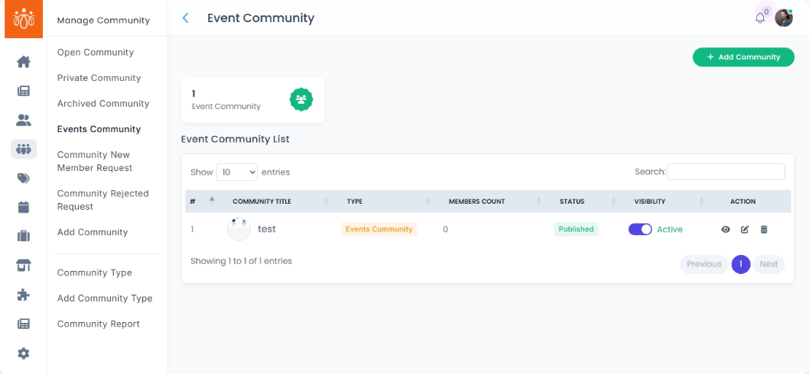Edit the test community with pencil icon

(x=745, y=229)
